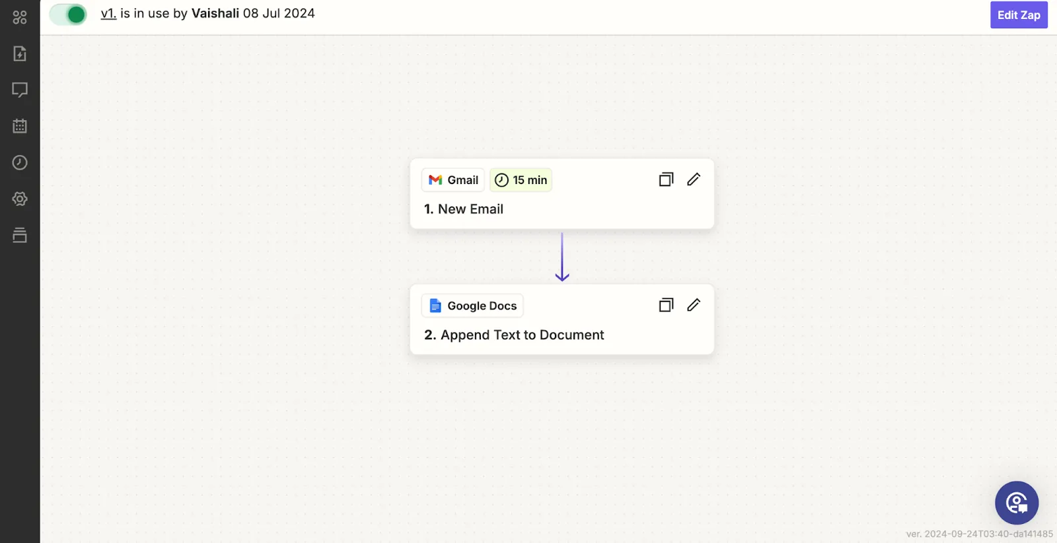Open the settings gear in sidebar

click(x=20, y=199)
